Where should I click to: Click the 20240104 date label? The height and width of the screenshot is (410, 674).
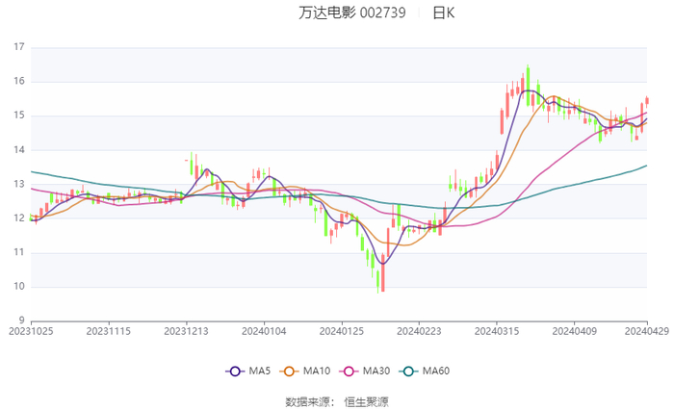click(264, 331)
